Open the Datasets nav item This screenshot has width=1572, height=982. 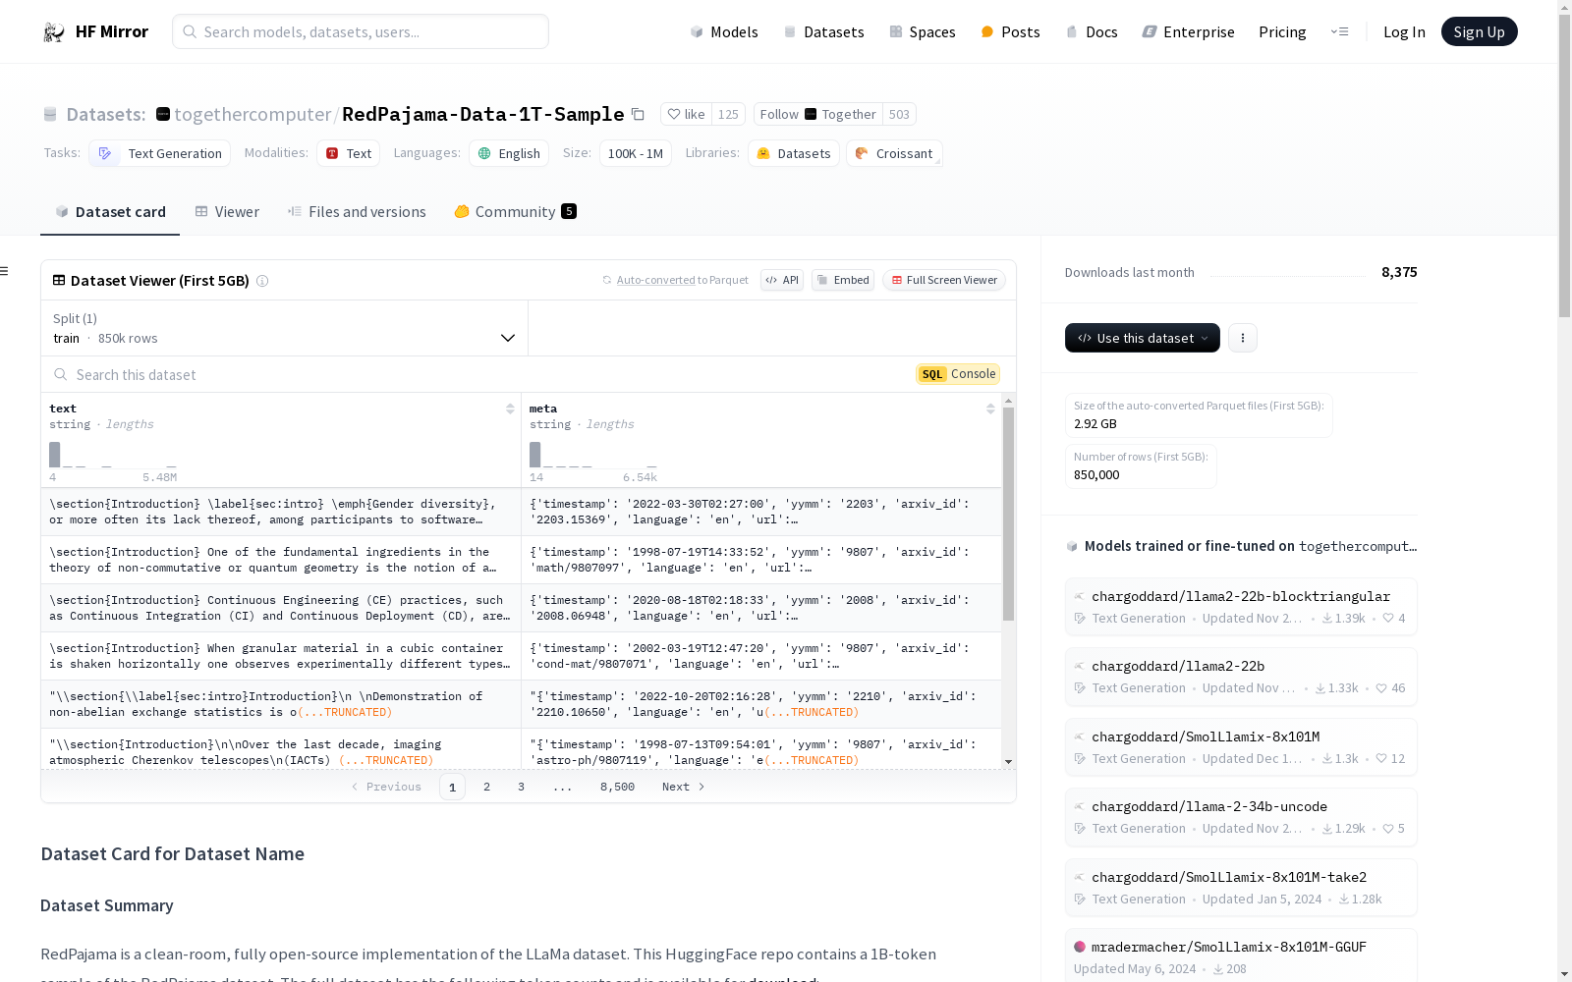click(x=823, y=31)
